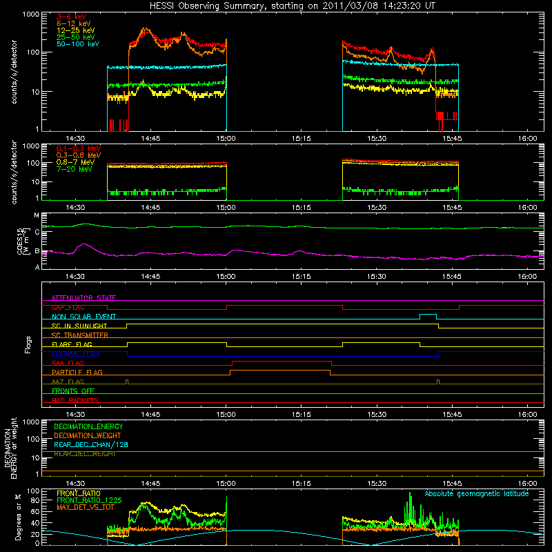Click the FRONT_RATIO legend label
Image resolution: width=552 pixels, height=552 pixels.
pos(79,493)
